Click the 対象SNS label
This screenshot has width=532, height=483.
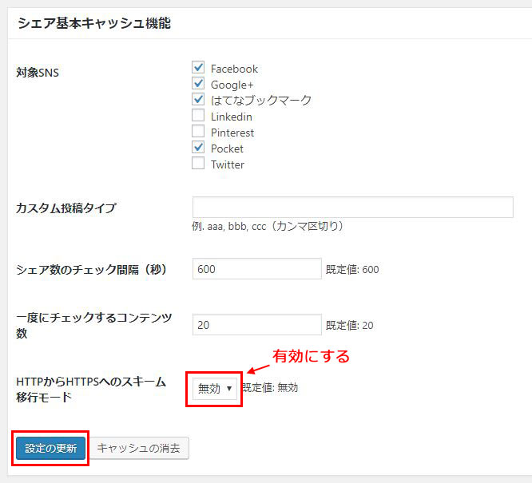pos(38,73)
